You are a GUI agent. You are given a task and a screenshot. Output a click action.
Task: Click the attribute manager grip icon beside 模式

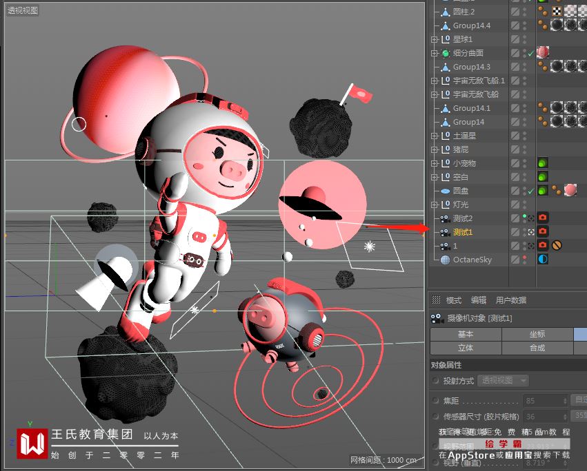coord(436,300)
